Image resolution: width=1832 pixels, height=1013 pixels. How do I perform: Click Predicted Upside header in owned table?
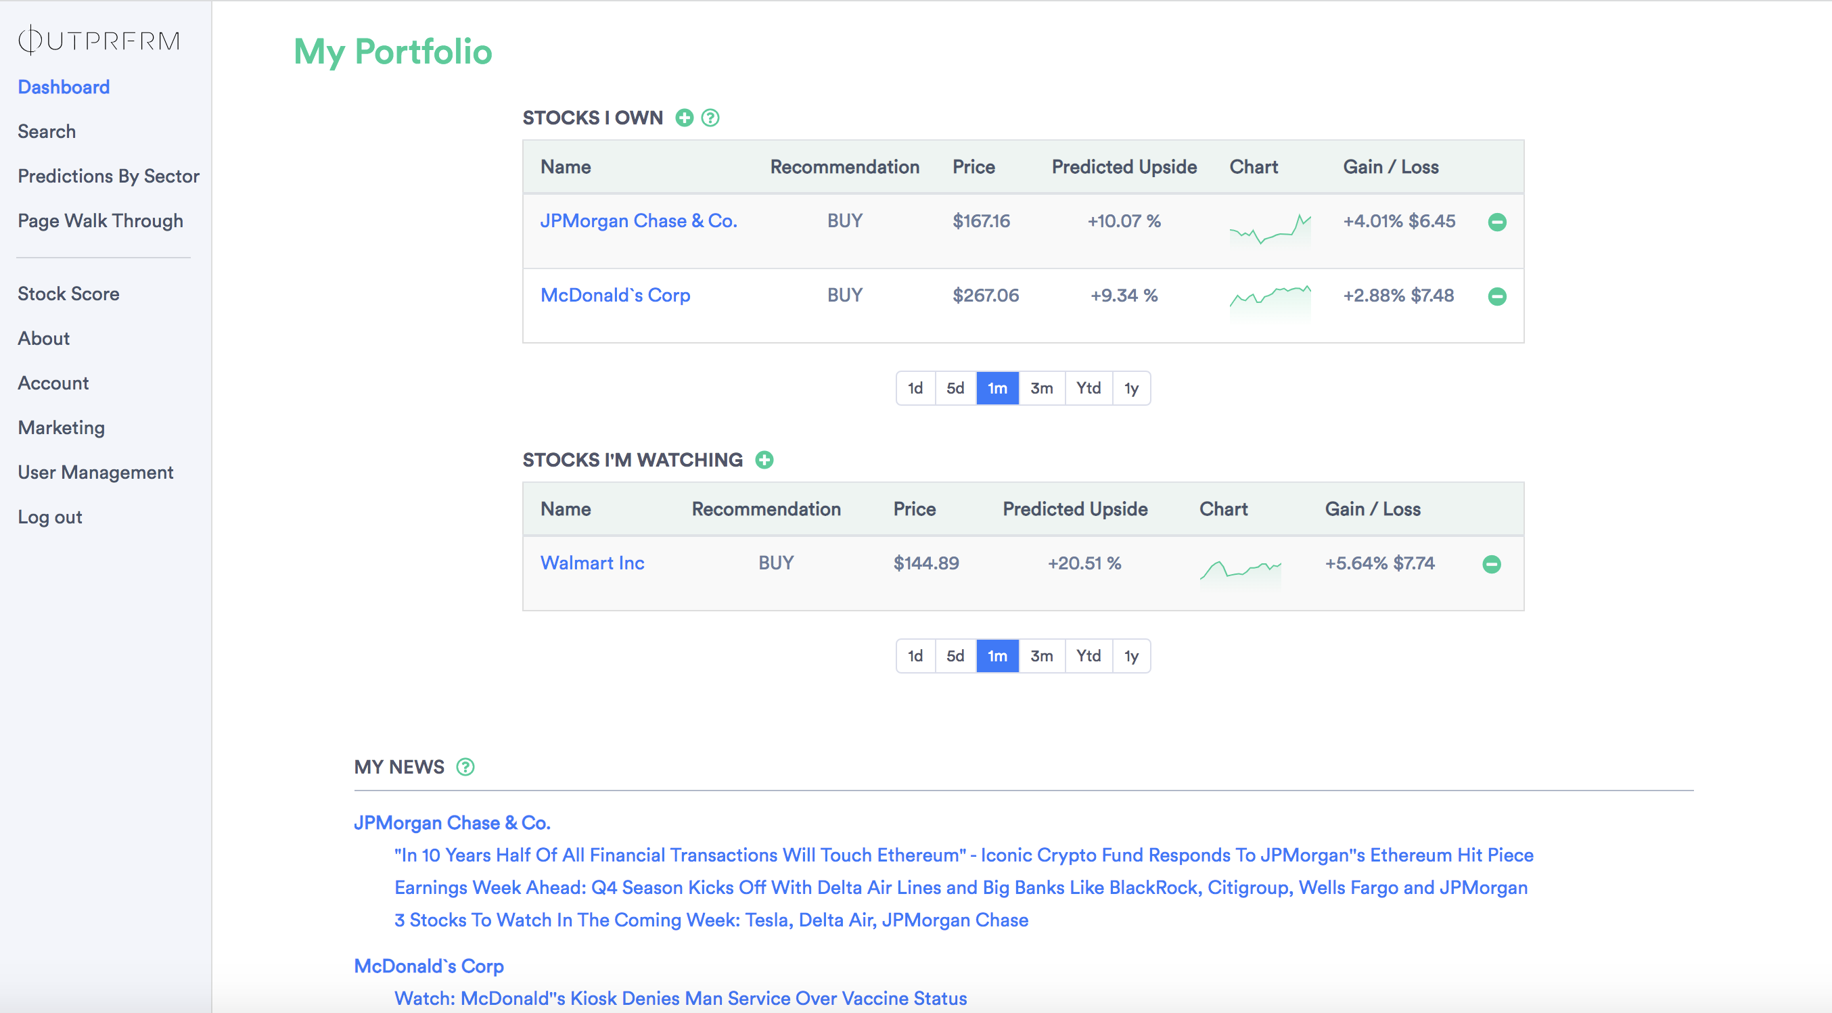click(x=1124, y=167)
